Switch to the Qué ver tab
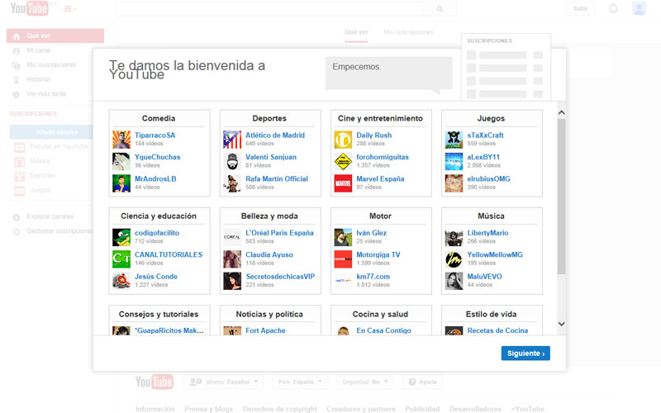 [x=356, y=32]
